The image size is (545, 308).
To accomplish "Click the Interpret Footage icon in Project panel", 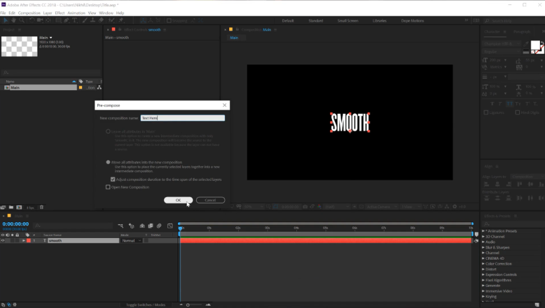I will coord(3,207).
